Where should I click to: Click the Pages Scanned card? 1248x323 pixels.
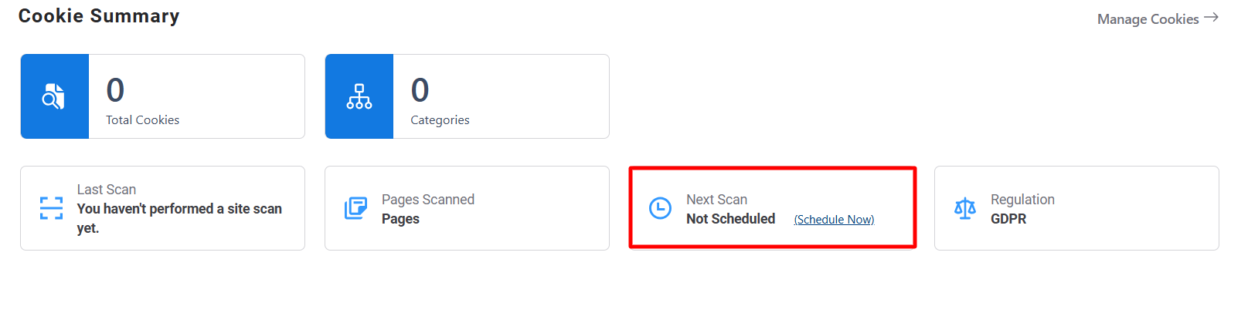467,208
